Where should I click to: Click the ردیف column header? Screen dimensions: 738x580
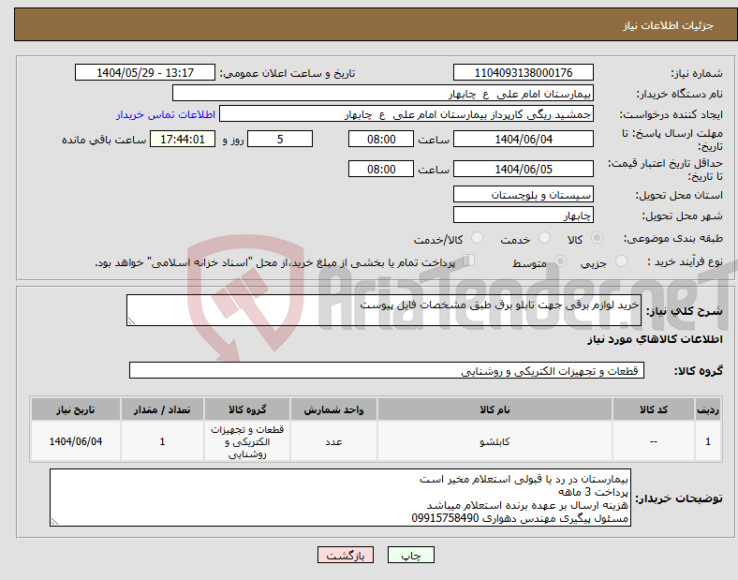coord(708,409)
